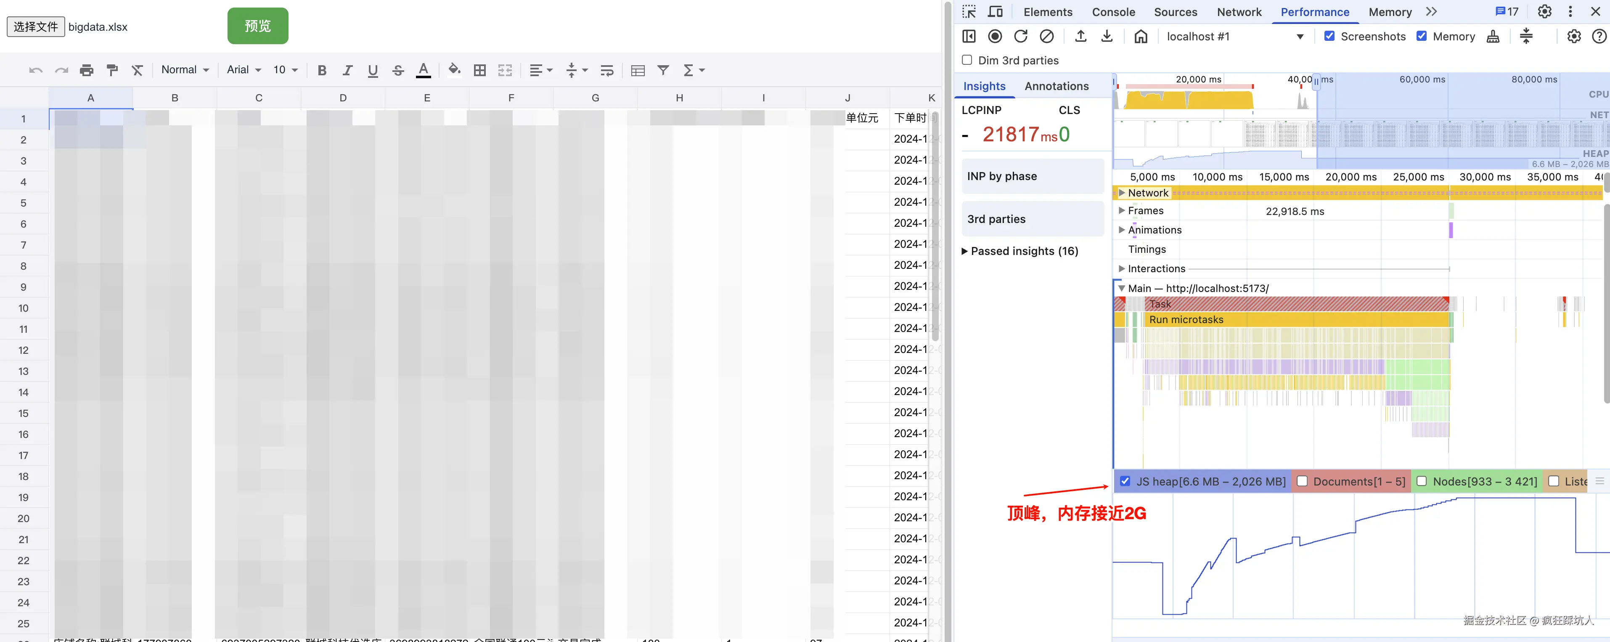Uncheck the Screenshots checkbox
Screen dimensions: 1610x642
(x=1329, y=36)
